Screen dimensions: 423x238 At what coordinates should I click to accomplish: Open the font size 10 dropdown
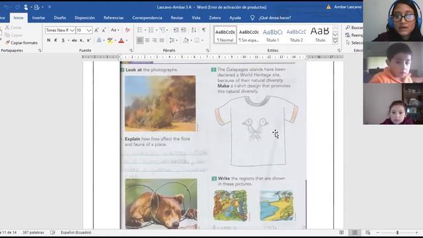pyautogui.click(x=89, y=30)
